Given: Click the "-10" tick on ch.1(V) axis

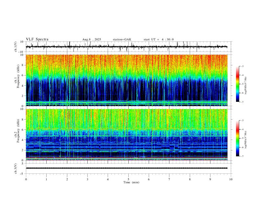Looking at the screenshot, I should pos(22,52).
